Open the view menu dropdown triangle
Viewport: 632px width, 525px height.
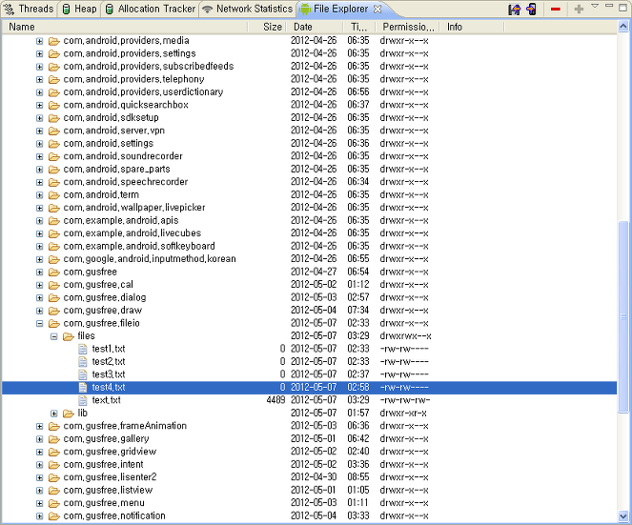pyautogui.click(x=595, y=6)
